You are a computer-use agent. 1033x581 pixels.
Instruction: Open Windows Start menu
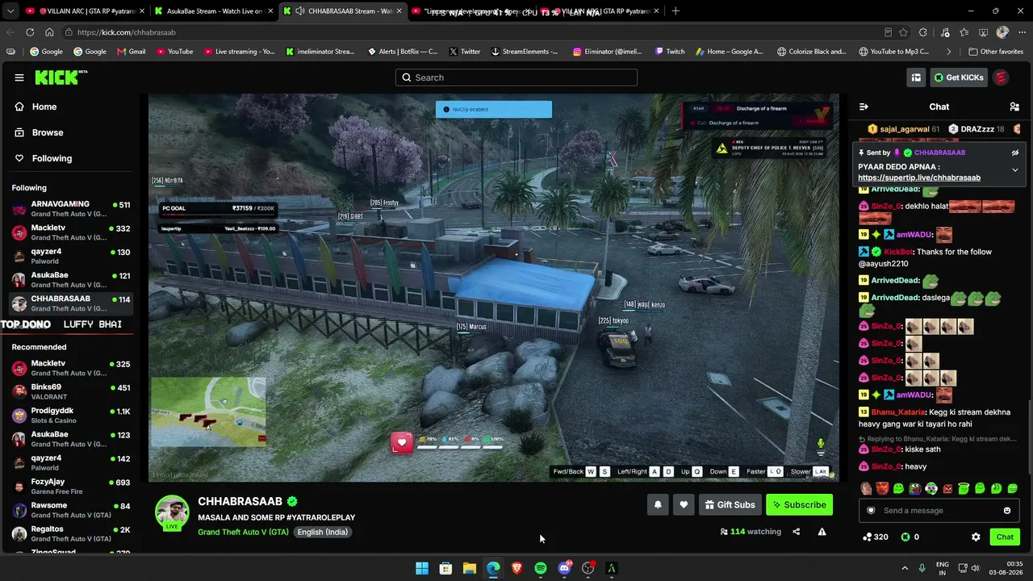point(422,568)
